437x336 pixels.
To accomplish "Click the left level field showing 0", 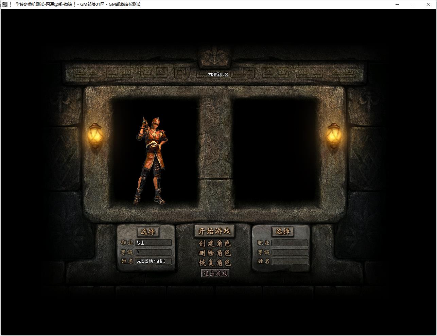I will [153, 252].
